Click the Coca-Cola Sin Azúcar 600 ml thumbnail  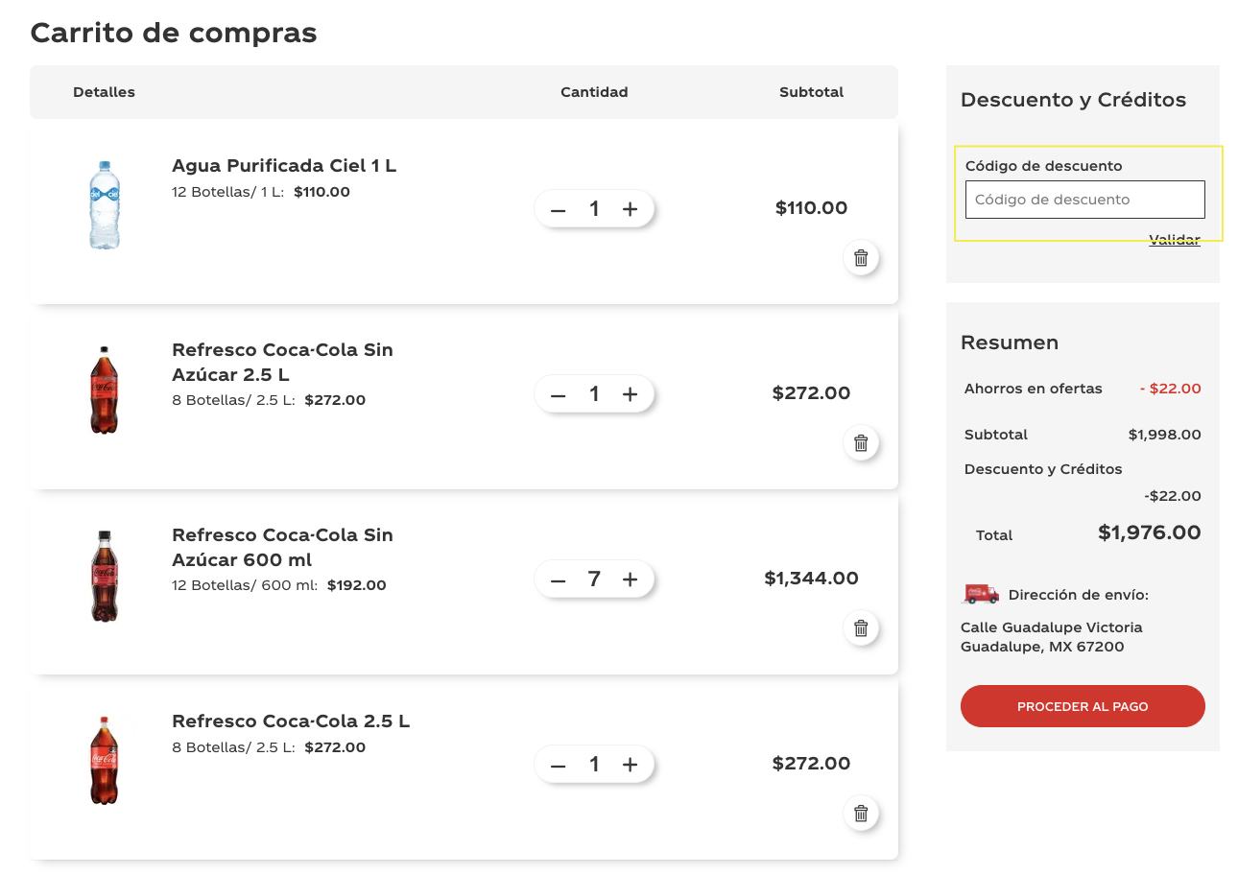pyautogui.click(x=104, y=573)
